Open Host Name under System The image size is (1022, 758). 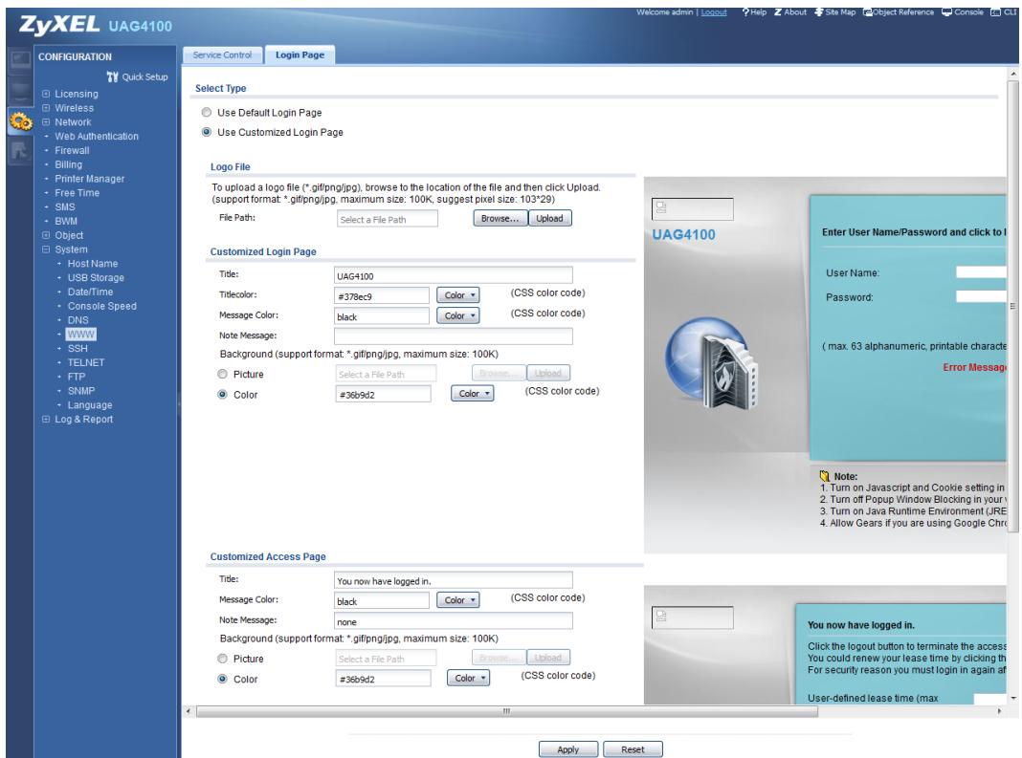93,264
